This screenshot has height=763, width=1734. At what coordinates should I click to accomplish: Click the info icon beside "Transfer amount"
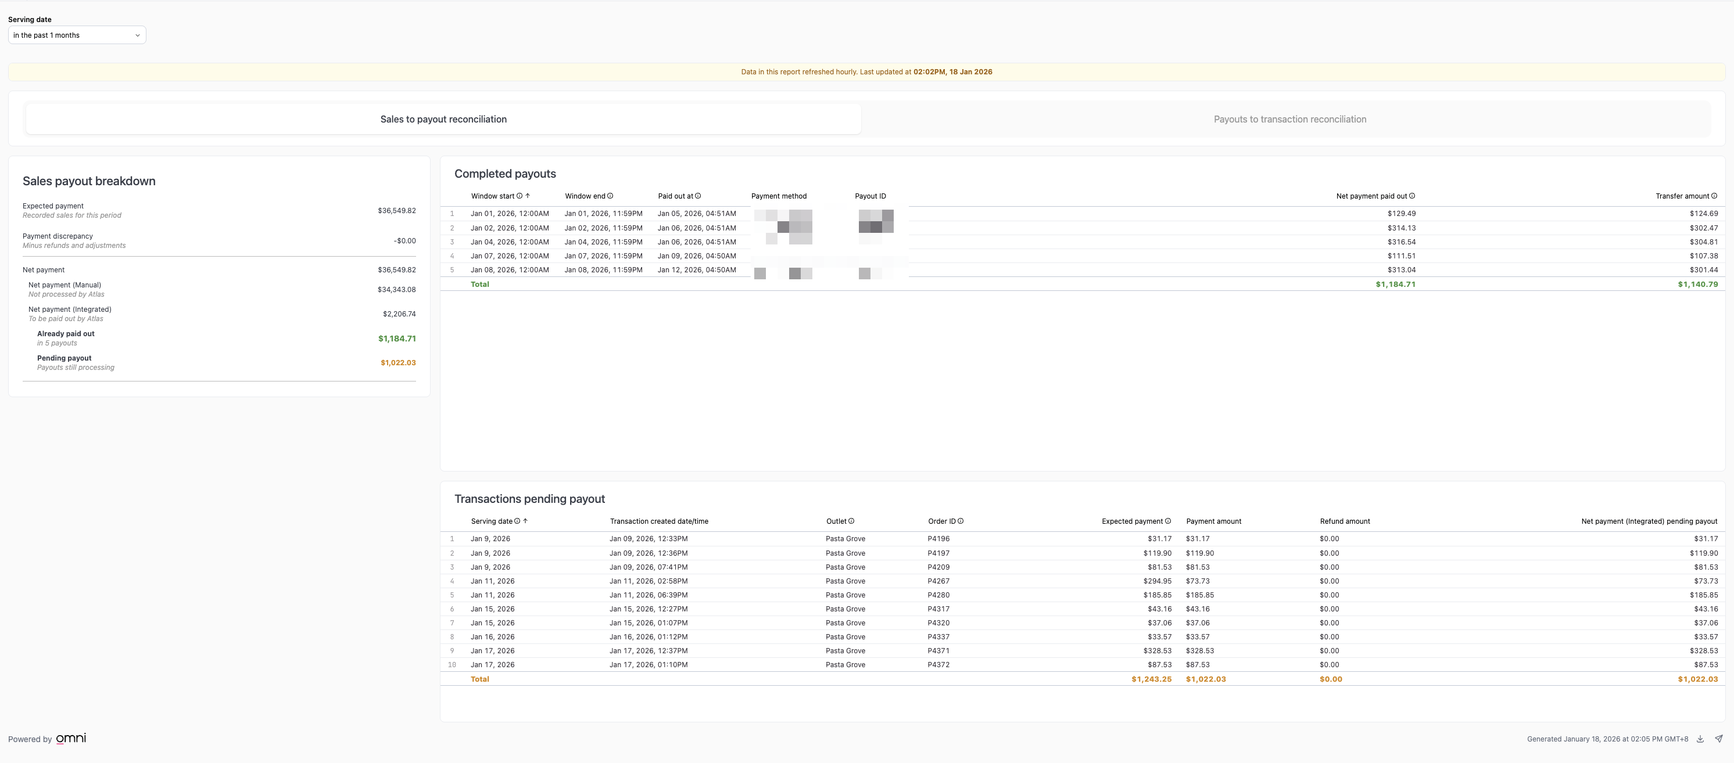pos(1714,196)
